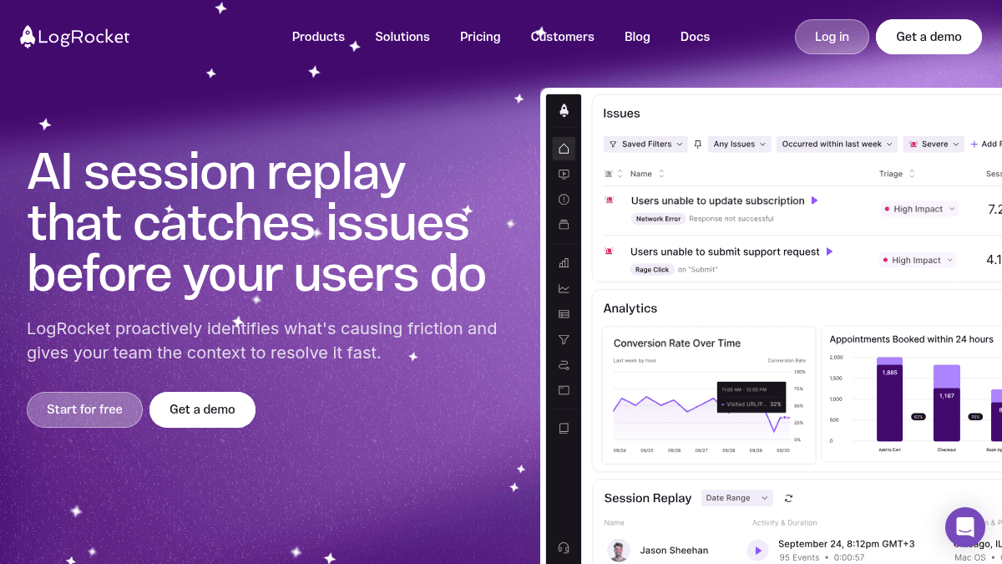
Task: Click the Analytics panel heading
Action: pos(630,308)
